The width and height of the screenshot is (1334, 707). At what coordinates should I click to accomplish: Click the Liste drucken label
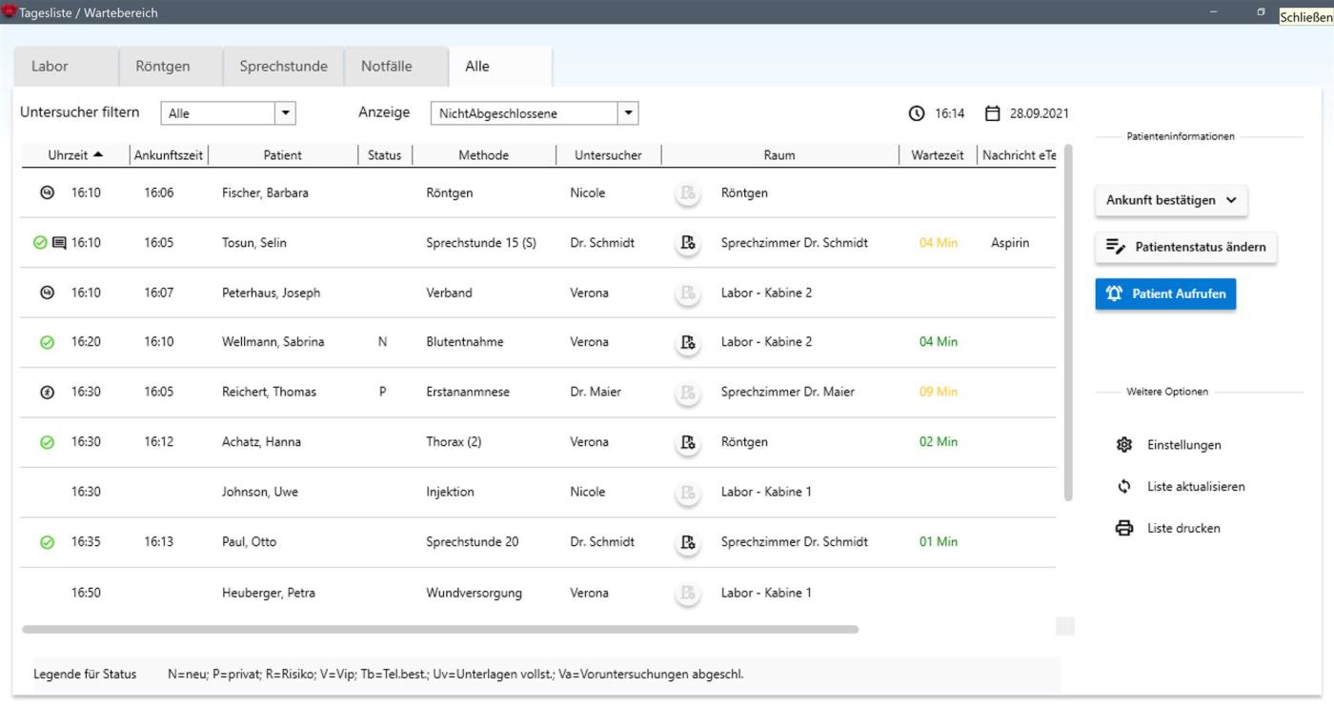(1183, 528)
